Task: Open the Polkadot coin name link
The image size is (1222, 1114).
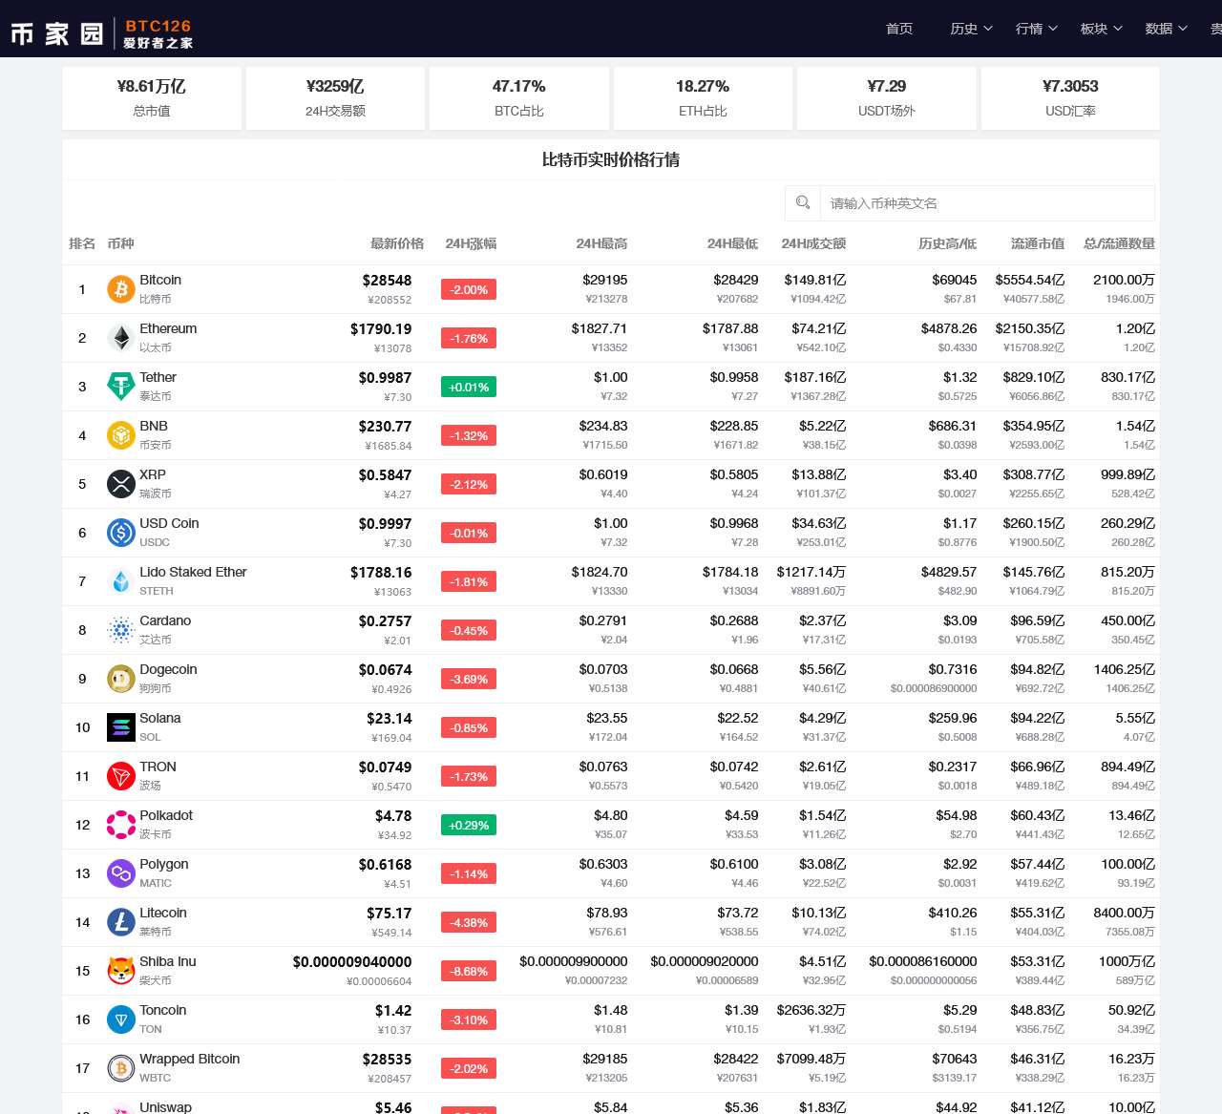Action: pyautogui.click(x=166, y=815)
